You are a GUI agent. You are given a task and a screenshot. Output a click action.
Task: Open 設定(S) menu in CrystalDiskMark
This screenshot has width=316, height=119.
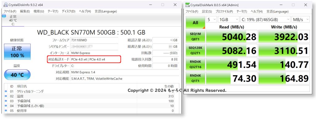[207, 11]
